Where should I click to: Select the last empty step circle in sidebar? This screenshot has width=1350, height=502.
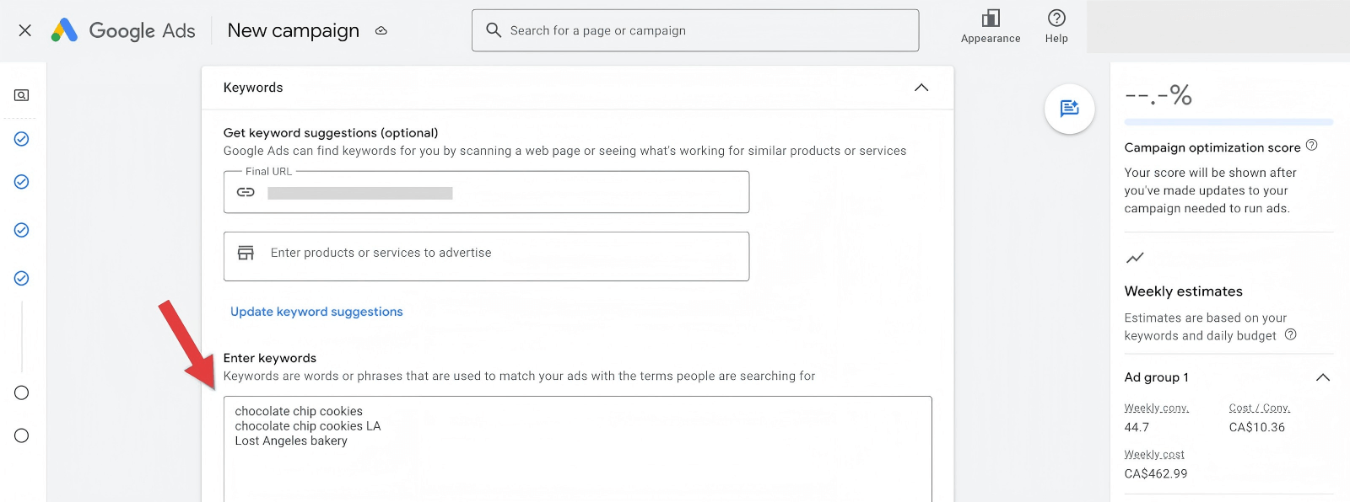[x=22, y=435]
